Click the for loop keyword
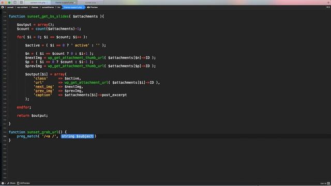 point(20,37)
